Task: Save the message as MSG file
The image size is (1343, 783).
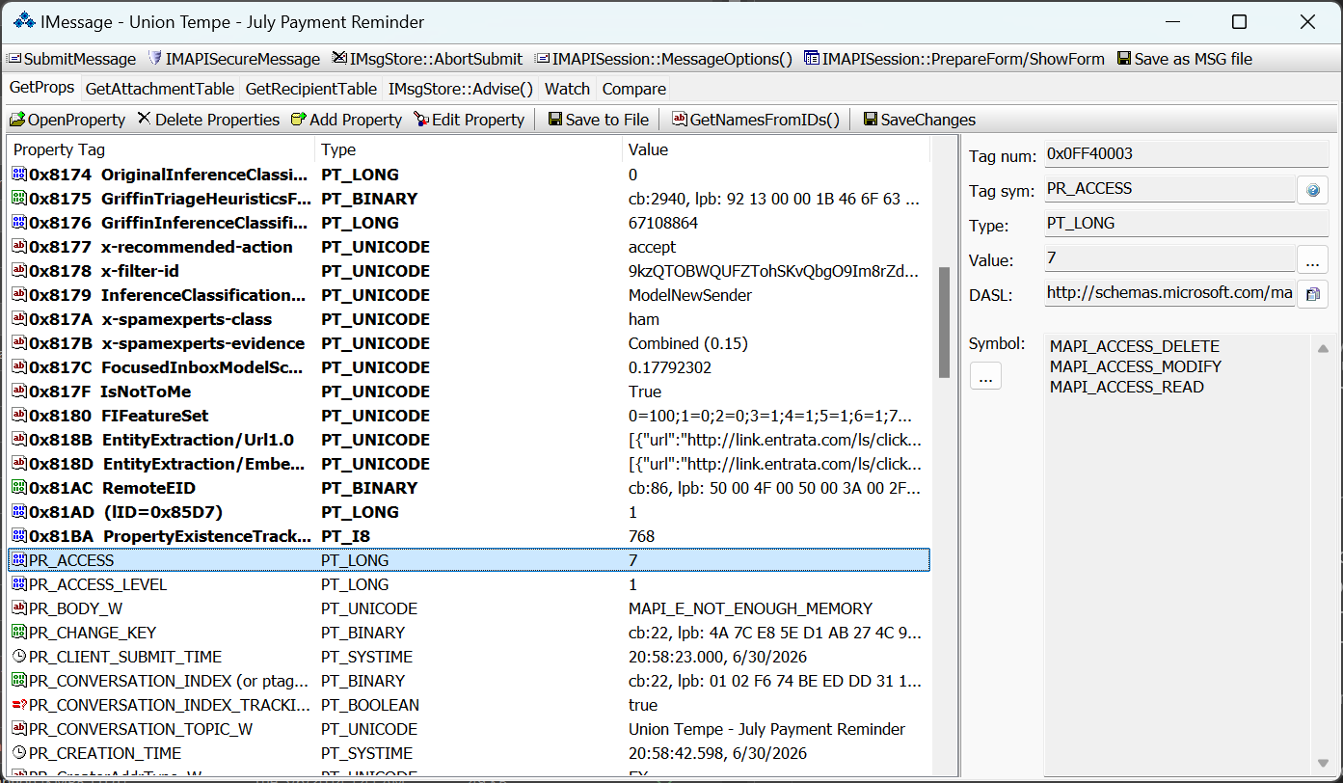Action: coord(1185,59)
